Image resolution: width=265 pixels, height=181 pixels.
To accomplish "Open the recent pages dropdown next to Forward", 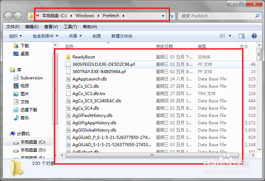I will [x=25, y=16].
